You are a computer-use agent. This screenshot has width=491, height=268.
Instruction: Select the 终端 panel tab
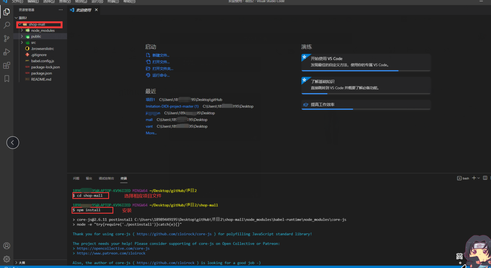click(124, 178)
